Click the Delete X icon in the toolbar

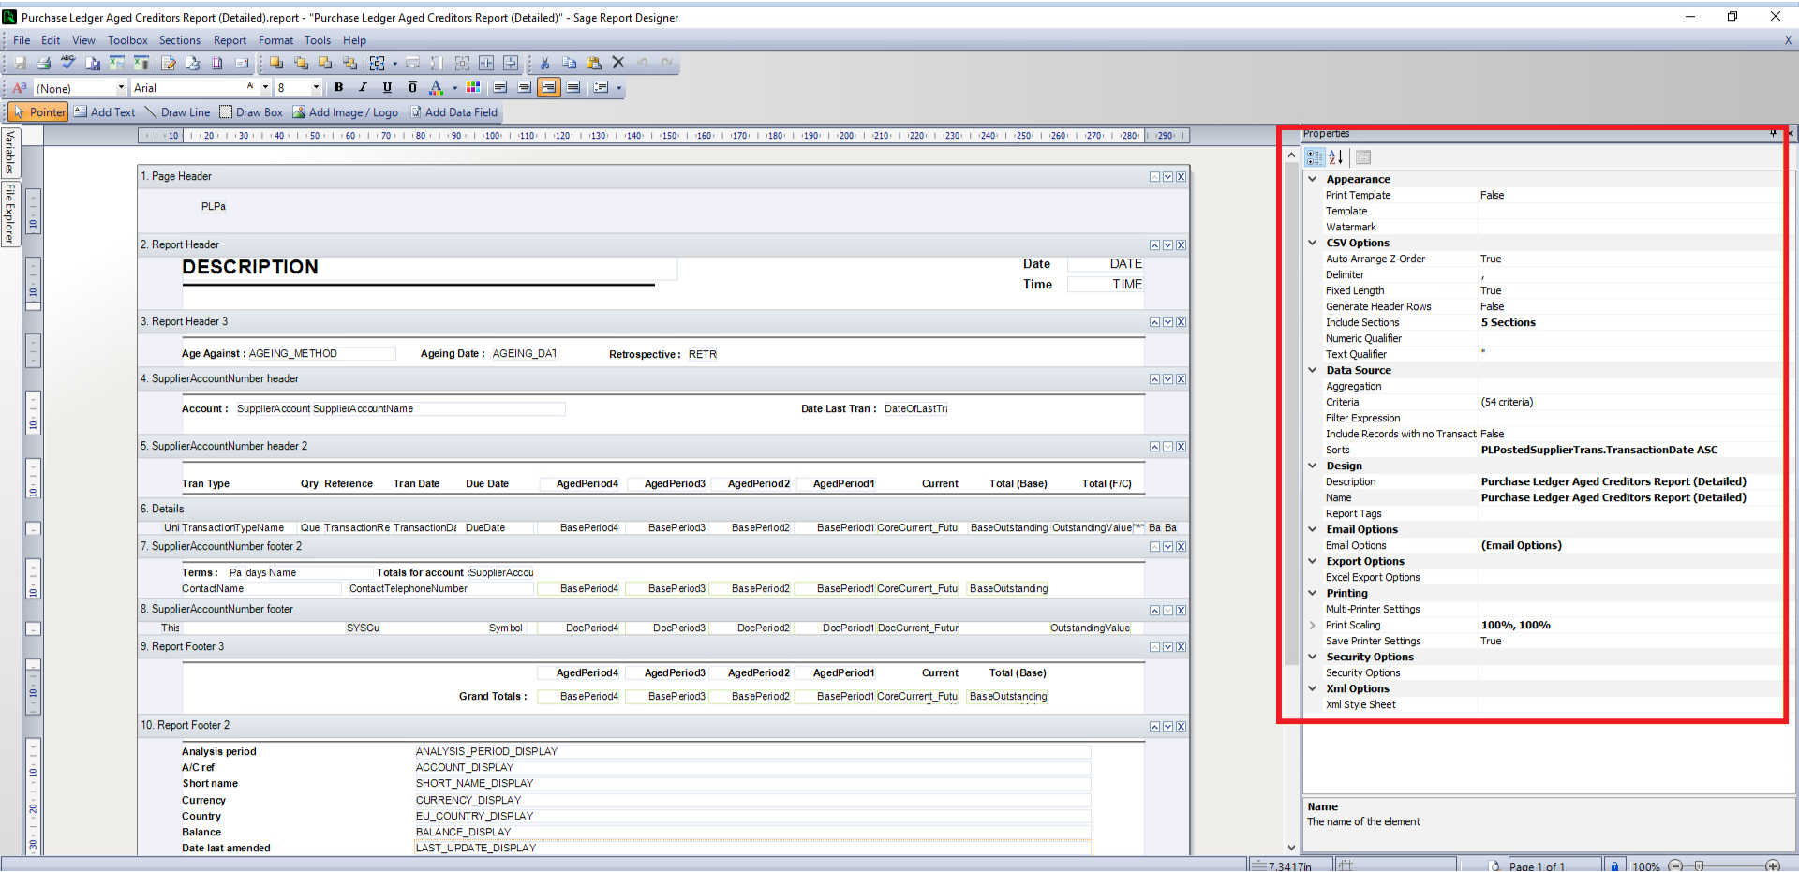617,63
